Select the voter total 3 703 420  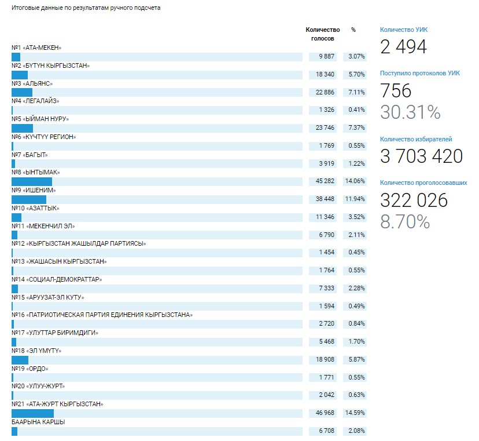tap(421, 156)
